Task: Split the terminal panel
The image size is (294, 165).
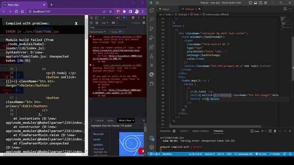Action: (x=270, y=131)
